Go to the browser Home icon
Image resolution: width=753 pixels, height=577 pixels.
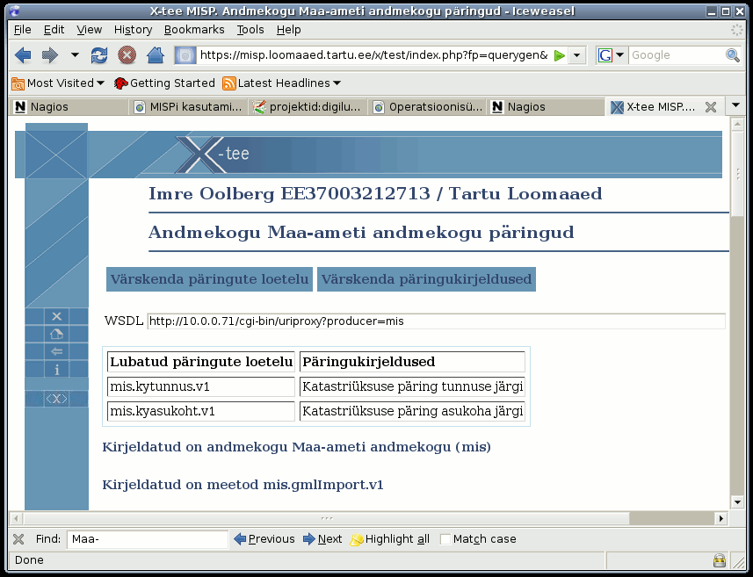coord(156,55)
